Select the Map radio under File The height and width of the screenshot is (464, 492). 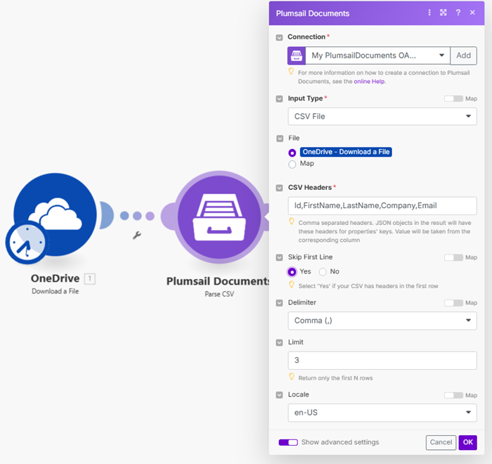coord(292,165)
